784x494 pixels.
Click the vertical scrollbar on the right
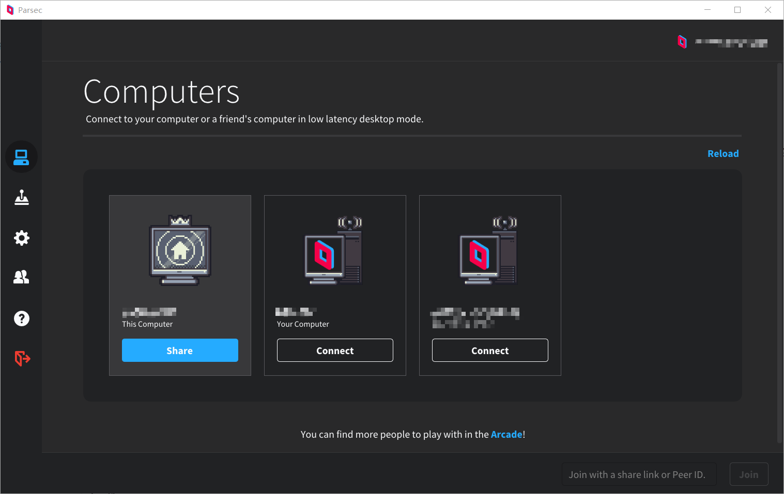780,253
